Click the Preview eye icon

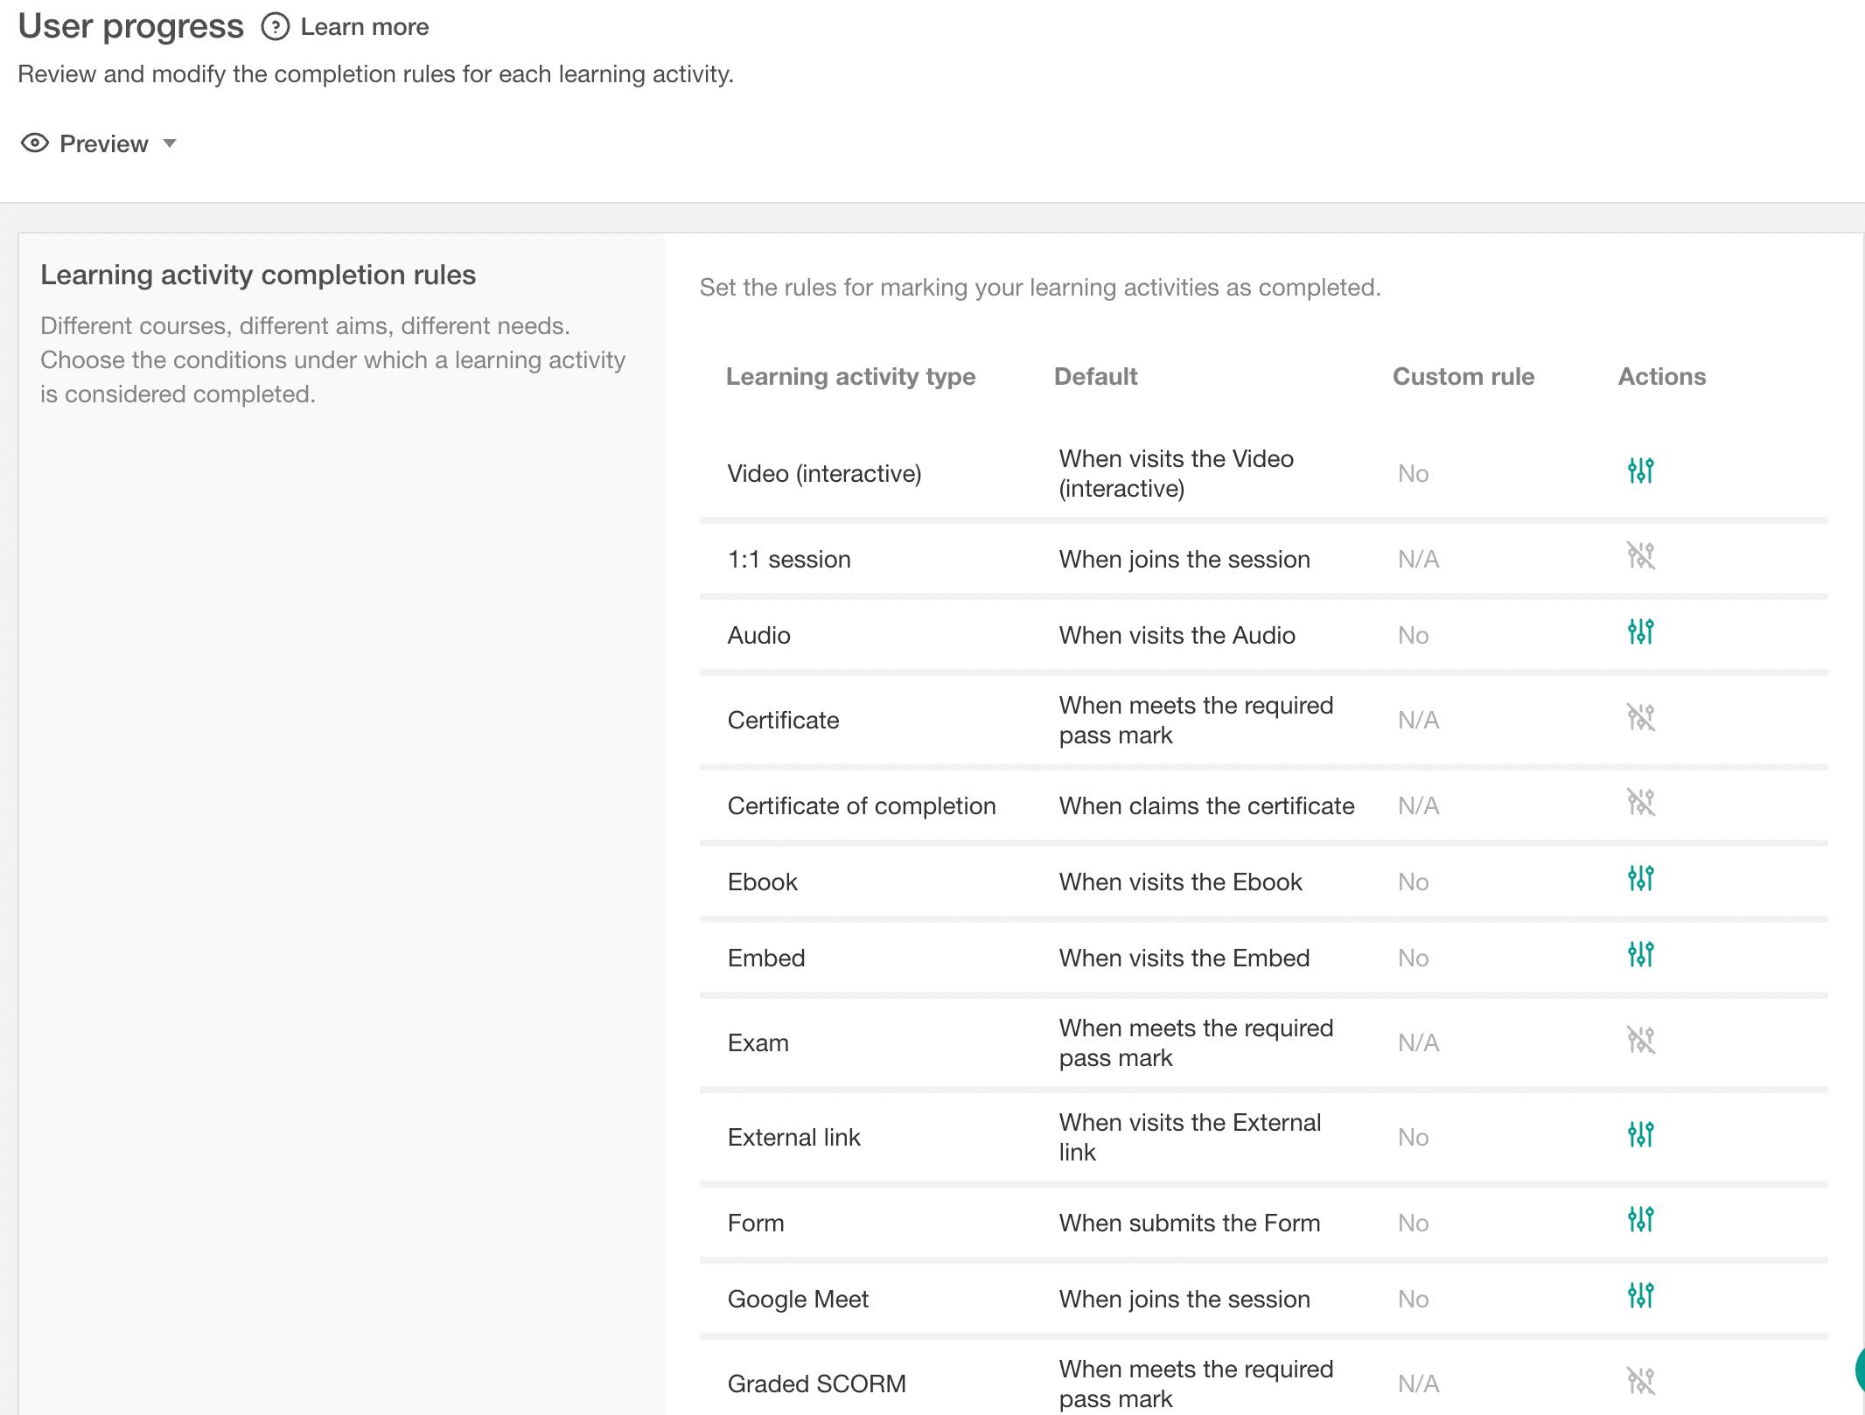pyautogui.click(x=35, y=143)
